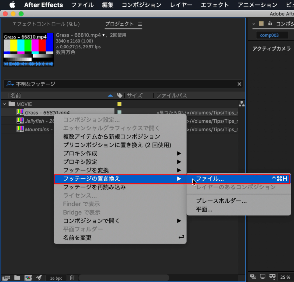
Task: Expand the フッテージを変換 submenu
Action: coord(120,170)
